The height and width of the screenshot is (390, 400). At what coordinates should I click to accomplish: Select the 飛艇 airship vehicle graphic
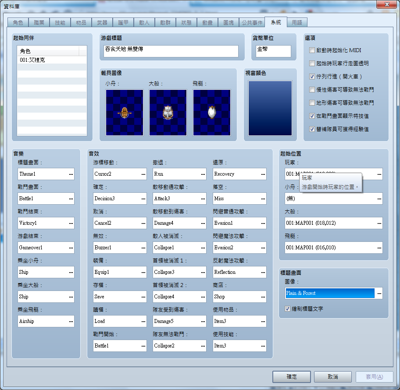click(212, 113)
